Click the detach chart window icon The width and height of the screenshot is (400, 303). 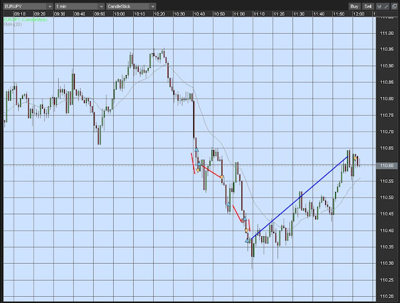pyautogui.click(x=394, y=6)
